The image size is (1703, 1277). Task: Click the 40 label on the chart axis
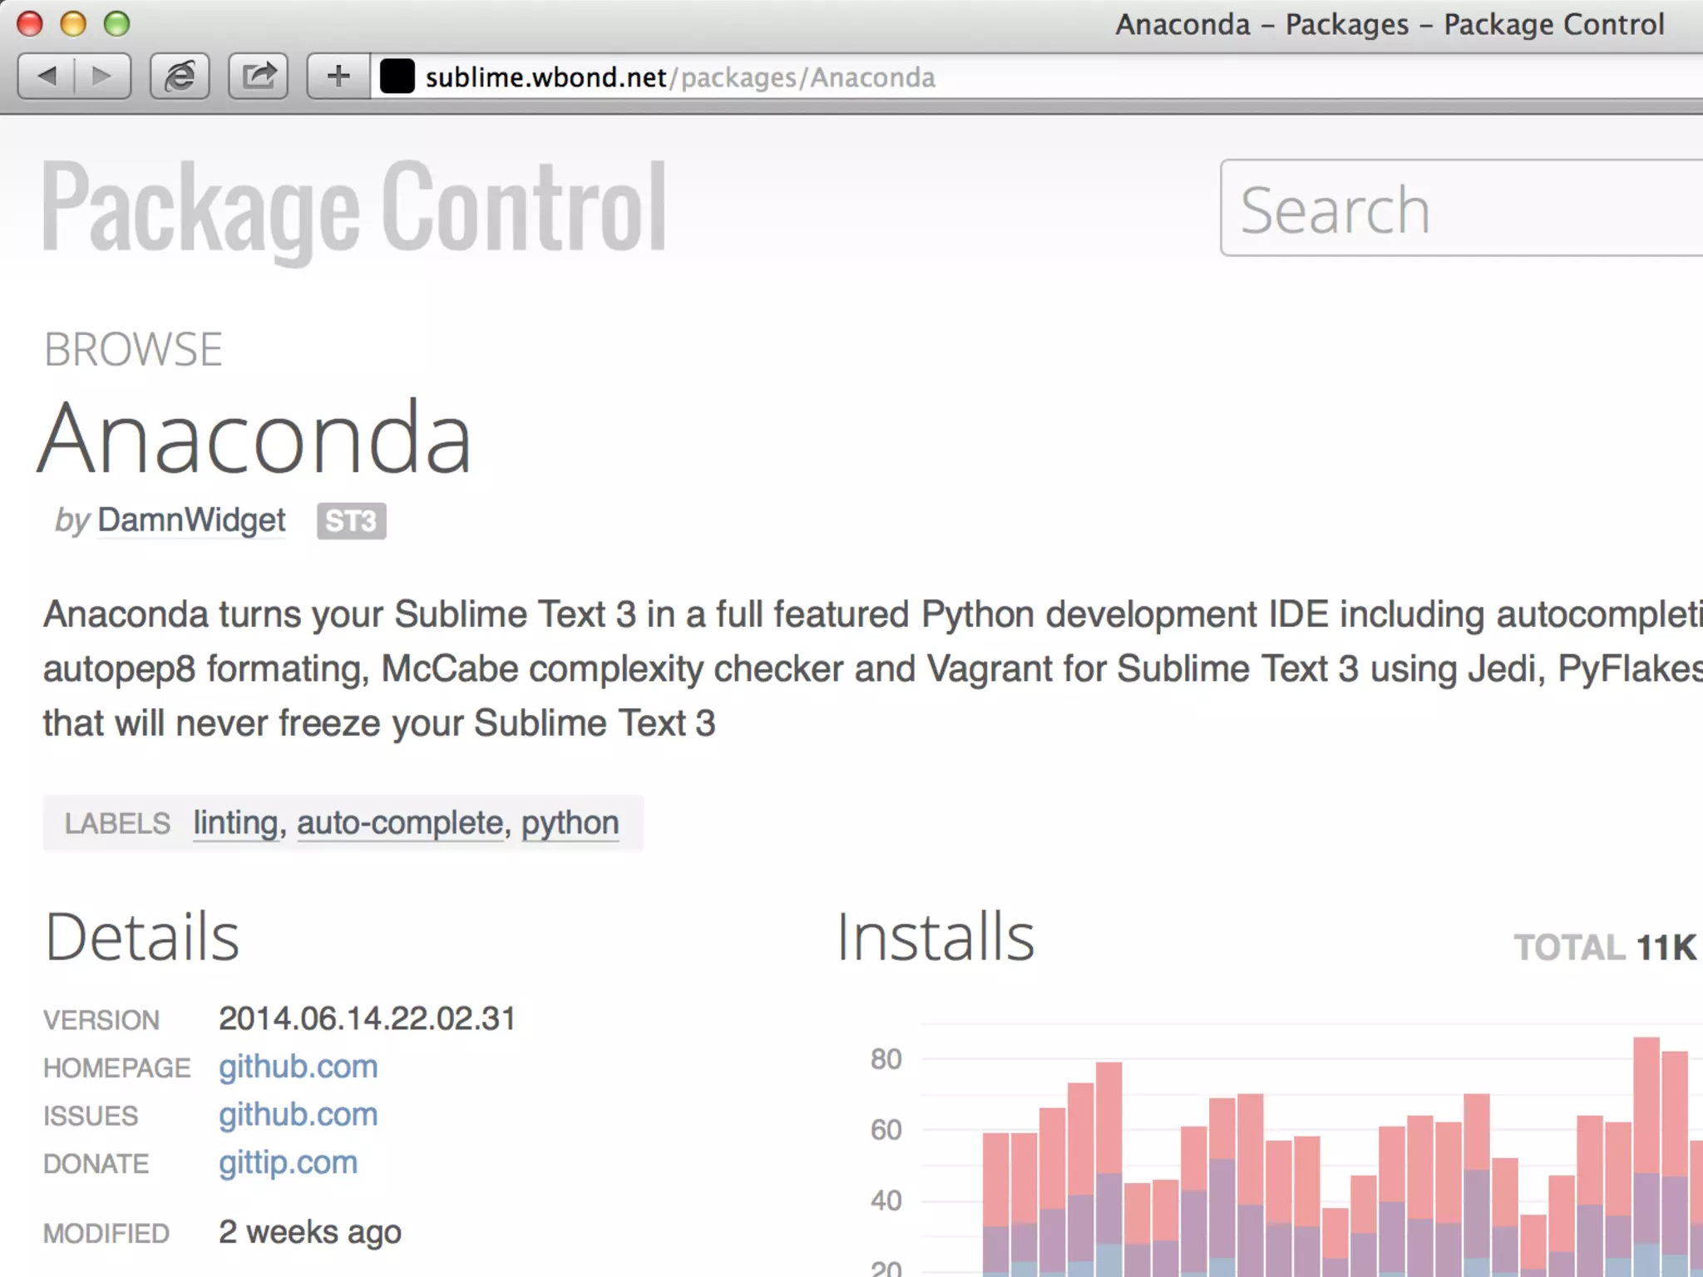point(886,1201)
